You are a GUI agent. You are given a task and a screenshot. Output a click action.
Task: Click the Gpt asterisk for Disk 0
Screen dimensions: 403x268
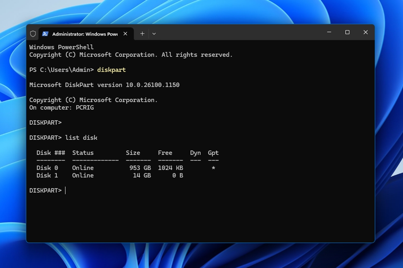point(213,168)
